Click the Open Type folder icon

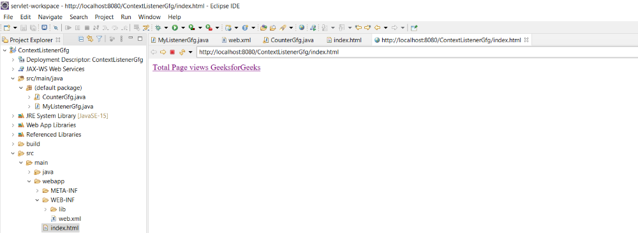pos(263,27)
